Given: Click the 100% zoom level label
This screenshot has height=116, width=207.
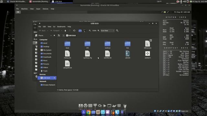Looking at the screenshot, I should [x=94, y=31].
